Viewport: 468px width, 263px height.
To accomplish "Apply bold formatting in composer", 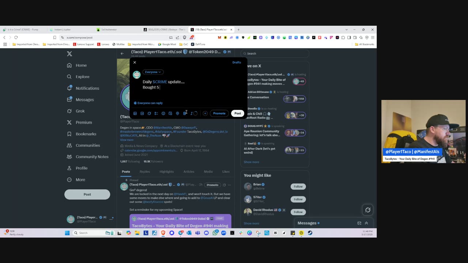I will [x=185, y=113].
